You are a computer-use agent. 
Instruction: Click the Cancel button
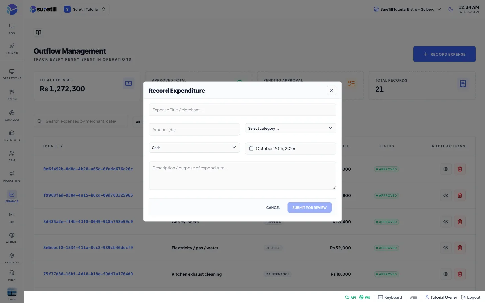[273, 208]
